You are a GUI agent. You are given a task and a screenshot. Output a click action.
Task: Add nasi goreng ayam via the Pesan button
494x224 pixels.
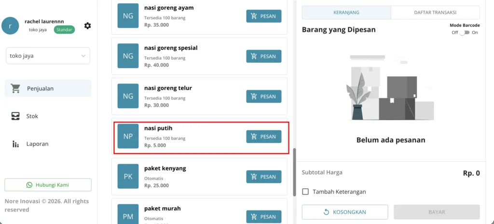coord(264,16)
